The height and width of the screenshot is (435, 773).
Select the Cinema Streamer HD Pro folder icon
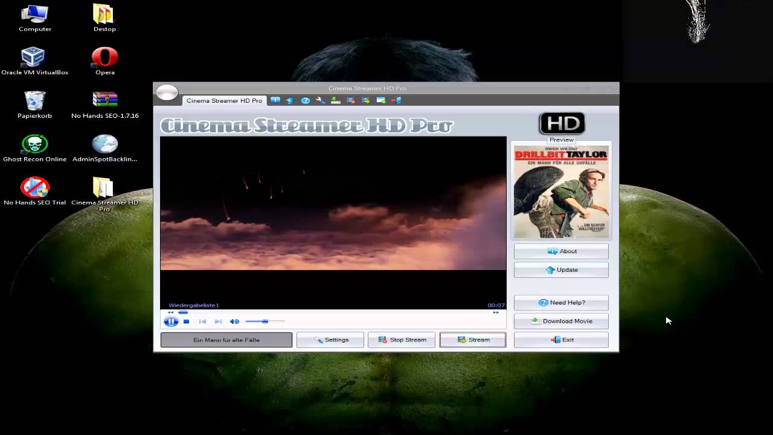pyautogui.click(x=104, y=195)
